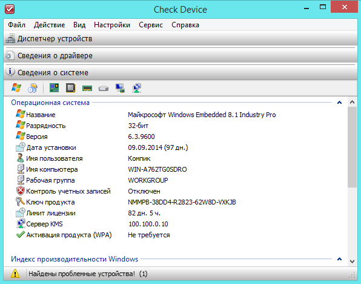This screenshot has height=284, width=361.
Task: Click the Windows flag icon next to Название
Action: pos(21,114)
